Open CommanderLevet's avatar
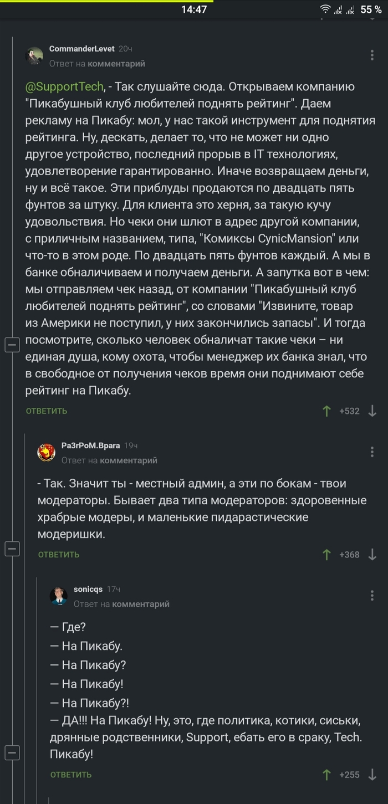This screenshot has height=804, width=388. (x=34, y=56)
